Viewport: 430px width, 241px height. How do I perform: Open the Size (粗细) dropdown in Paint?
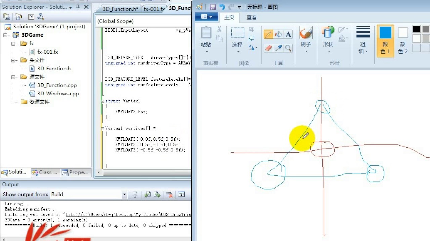pyautogui.click(x=363, y=39)
